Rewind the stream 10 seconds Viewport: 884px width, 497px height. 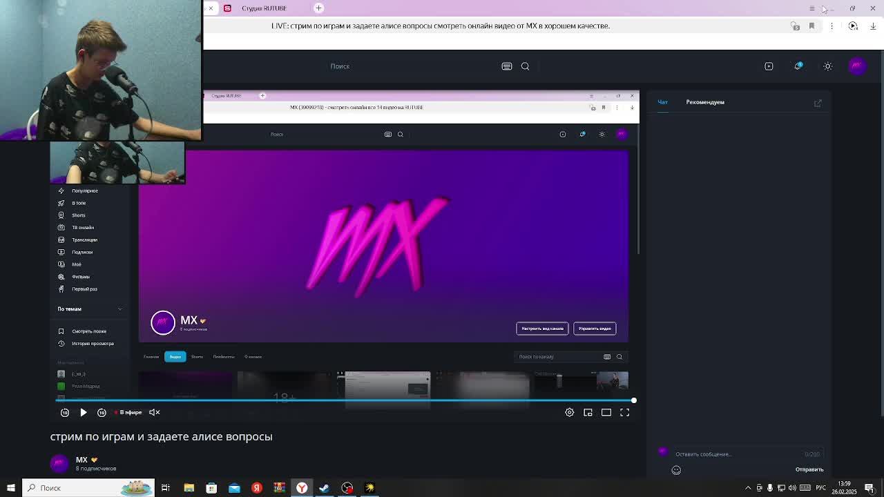click(x=65, y=412)
